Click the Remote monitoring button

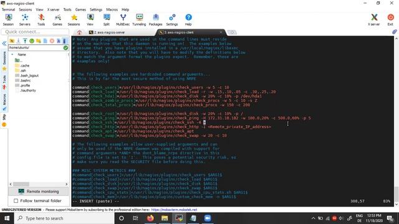[39, 192]
